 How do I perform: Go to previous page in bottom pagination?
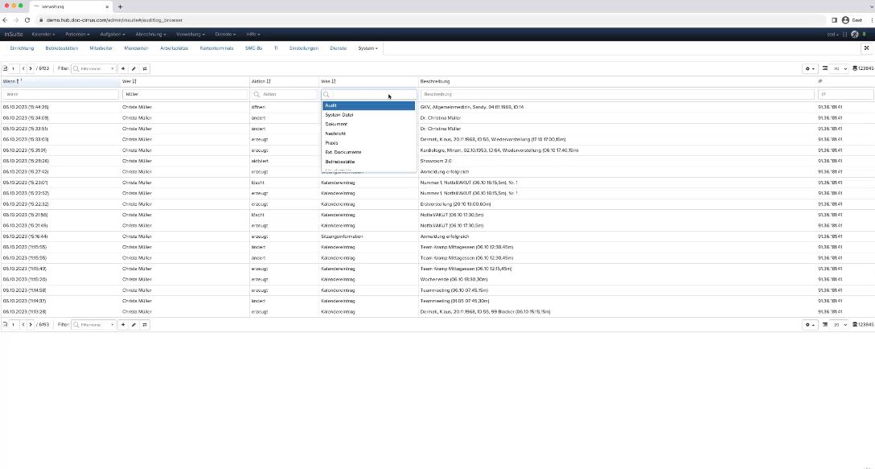tap(23, 324)
